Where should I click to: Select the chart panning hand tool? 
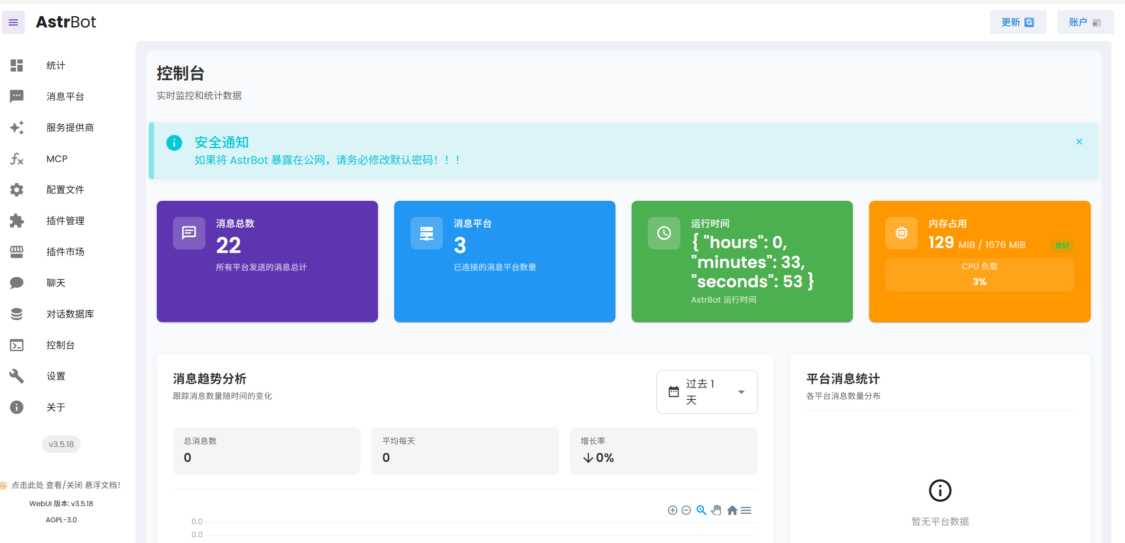click(x=716, y=510)
